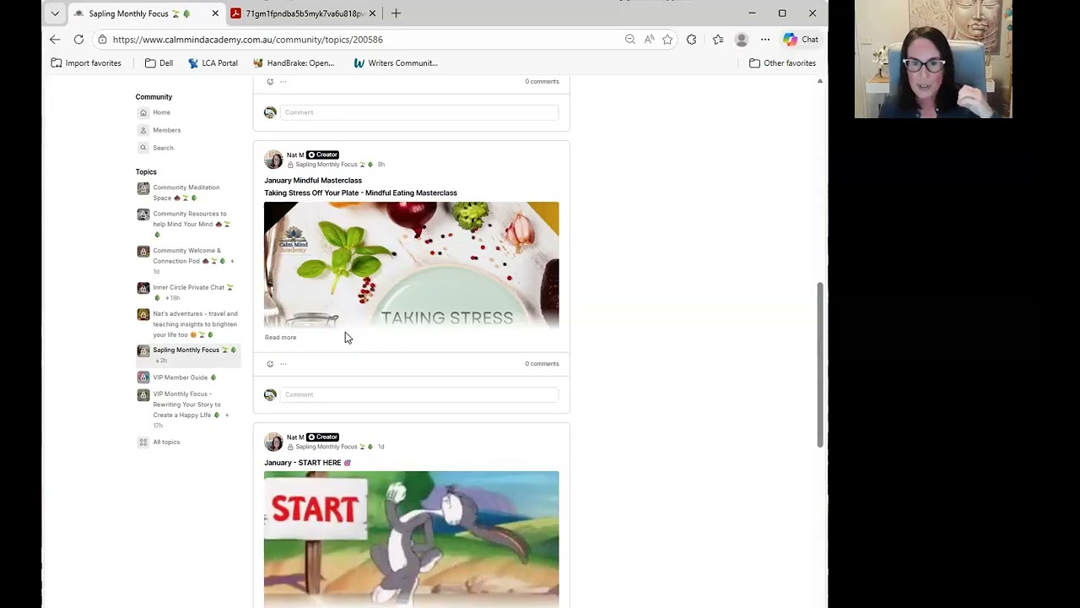The width and height of the screenshot is (1080, 608).
Task: Open Nat M avatar on START HERE post
Action: (273, 442)
